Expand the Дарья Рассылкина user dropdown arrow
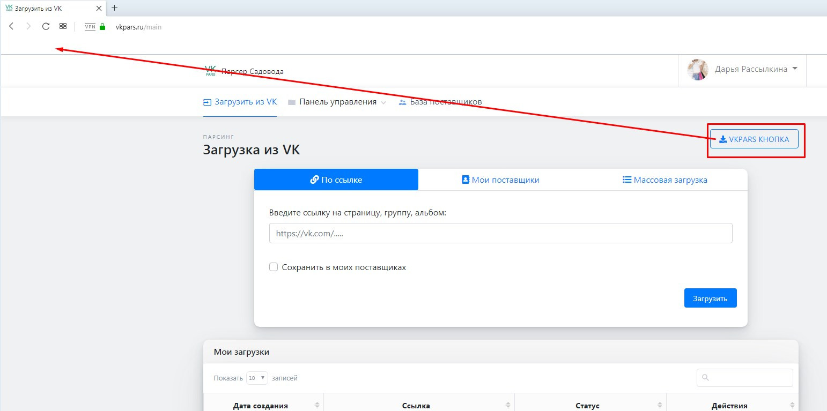 (x=795, y=69)
